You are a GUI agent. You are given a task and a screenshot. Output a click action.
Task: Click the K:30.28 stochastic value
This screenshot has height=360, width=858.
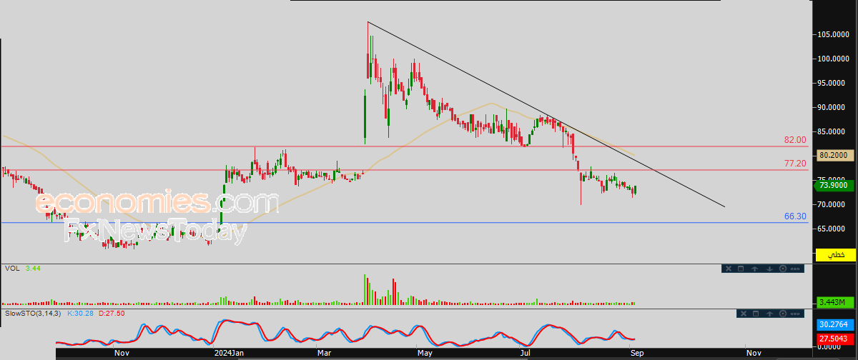coord(82,313)
